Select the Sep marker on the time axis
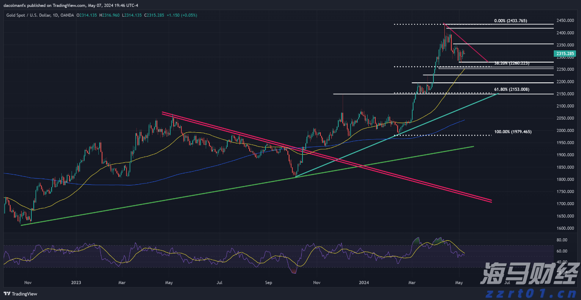This screenshot has width=581, height=300. point(268,282)
